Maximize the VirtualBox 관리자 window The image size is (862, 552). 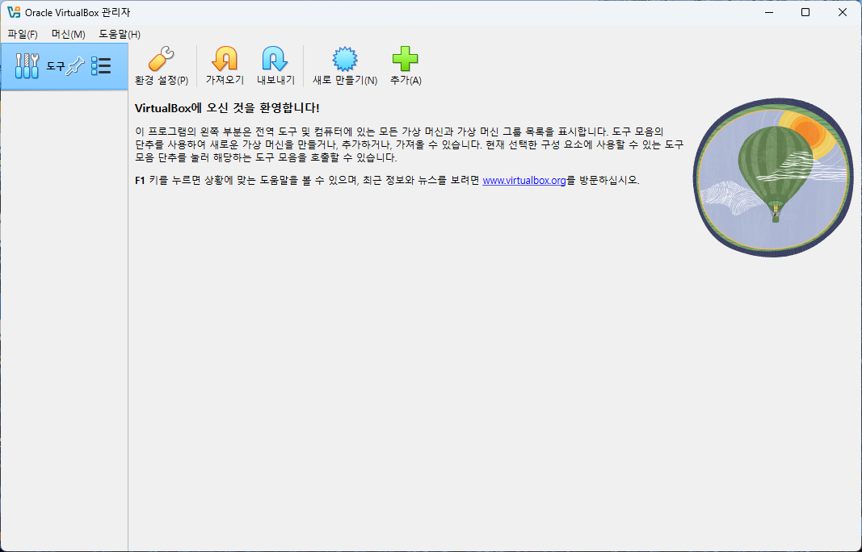(805, 12)
